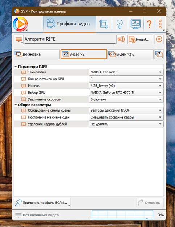Open the Обнаружение смены сцены dropdown
Screen dimensions: 175x227
(x=126, y=111)
